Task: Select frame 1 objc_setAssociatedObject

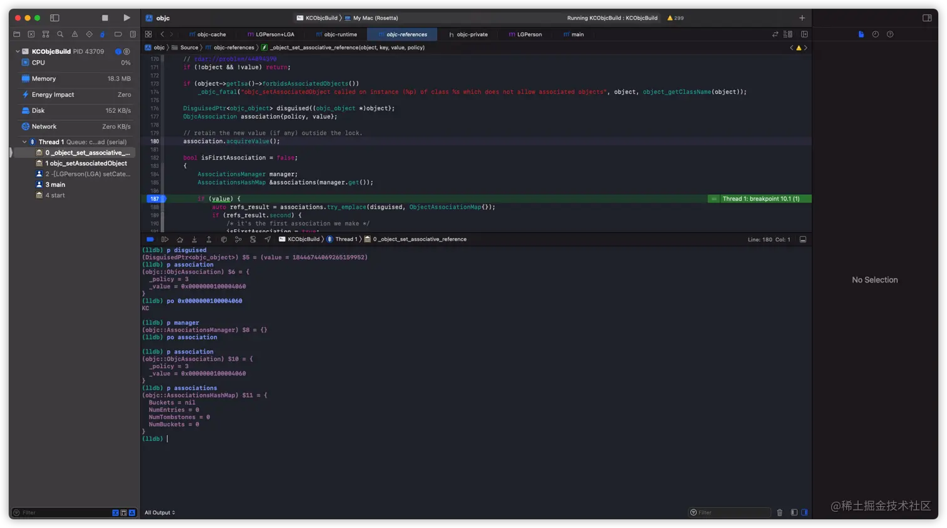Action: 81,163
